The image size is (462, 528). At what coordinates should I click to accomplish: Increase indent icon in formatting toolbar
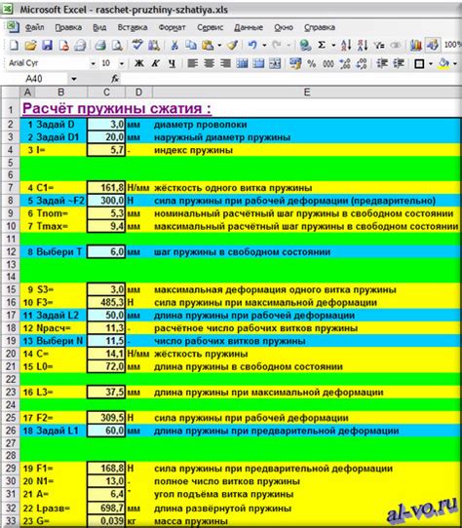point(399,63)
